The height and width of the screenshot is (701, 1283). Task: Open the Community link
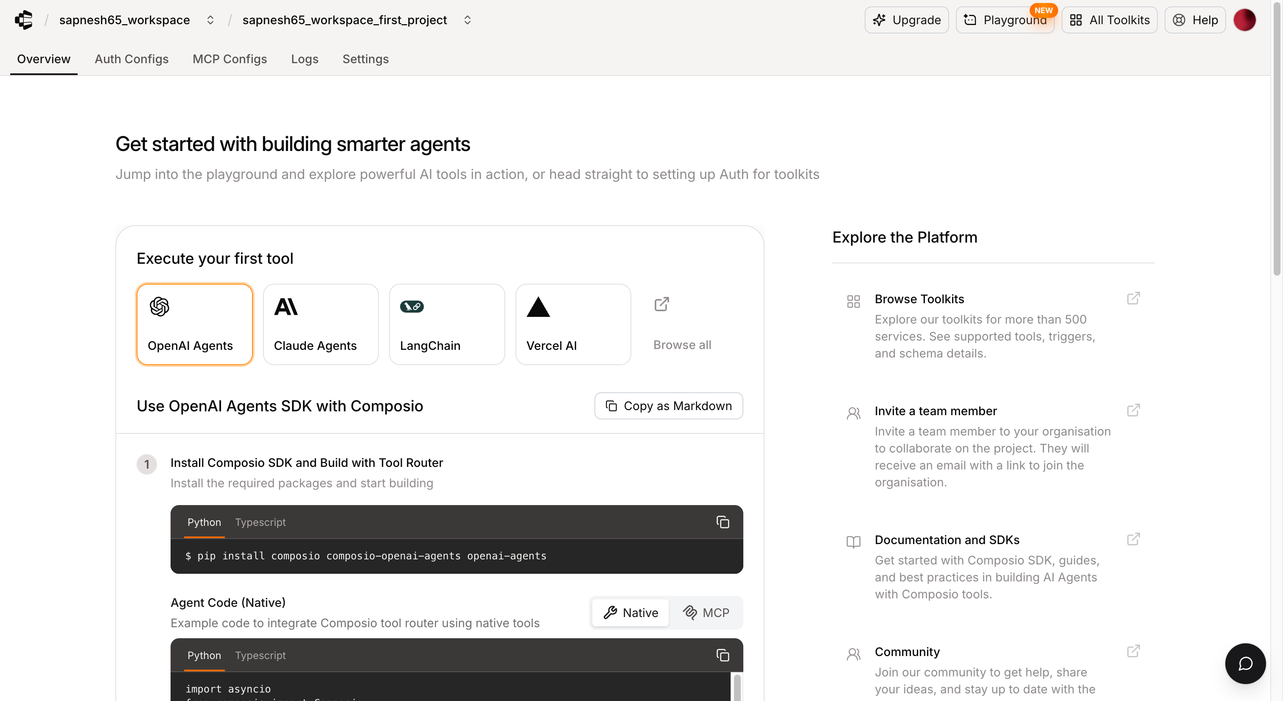[x=907, y=651]
